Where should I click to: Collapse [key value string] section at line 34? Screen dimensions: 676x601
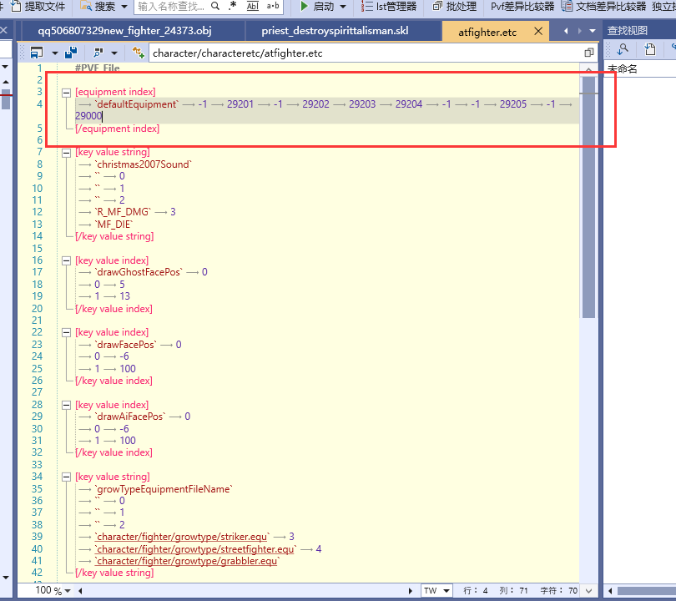tap(66, 477)
